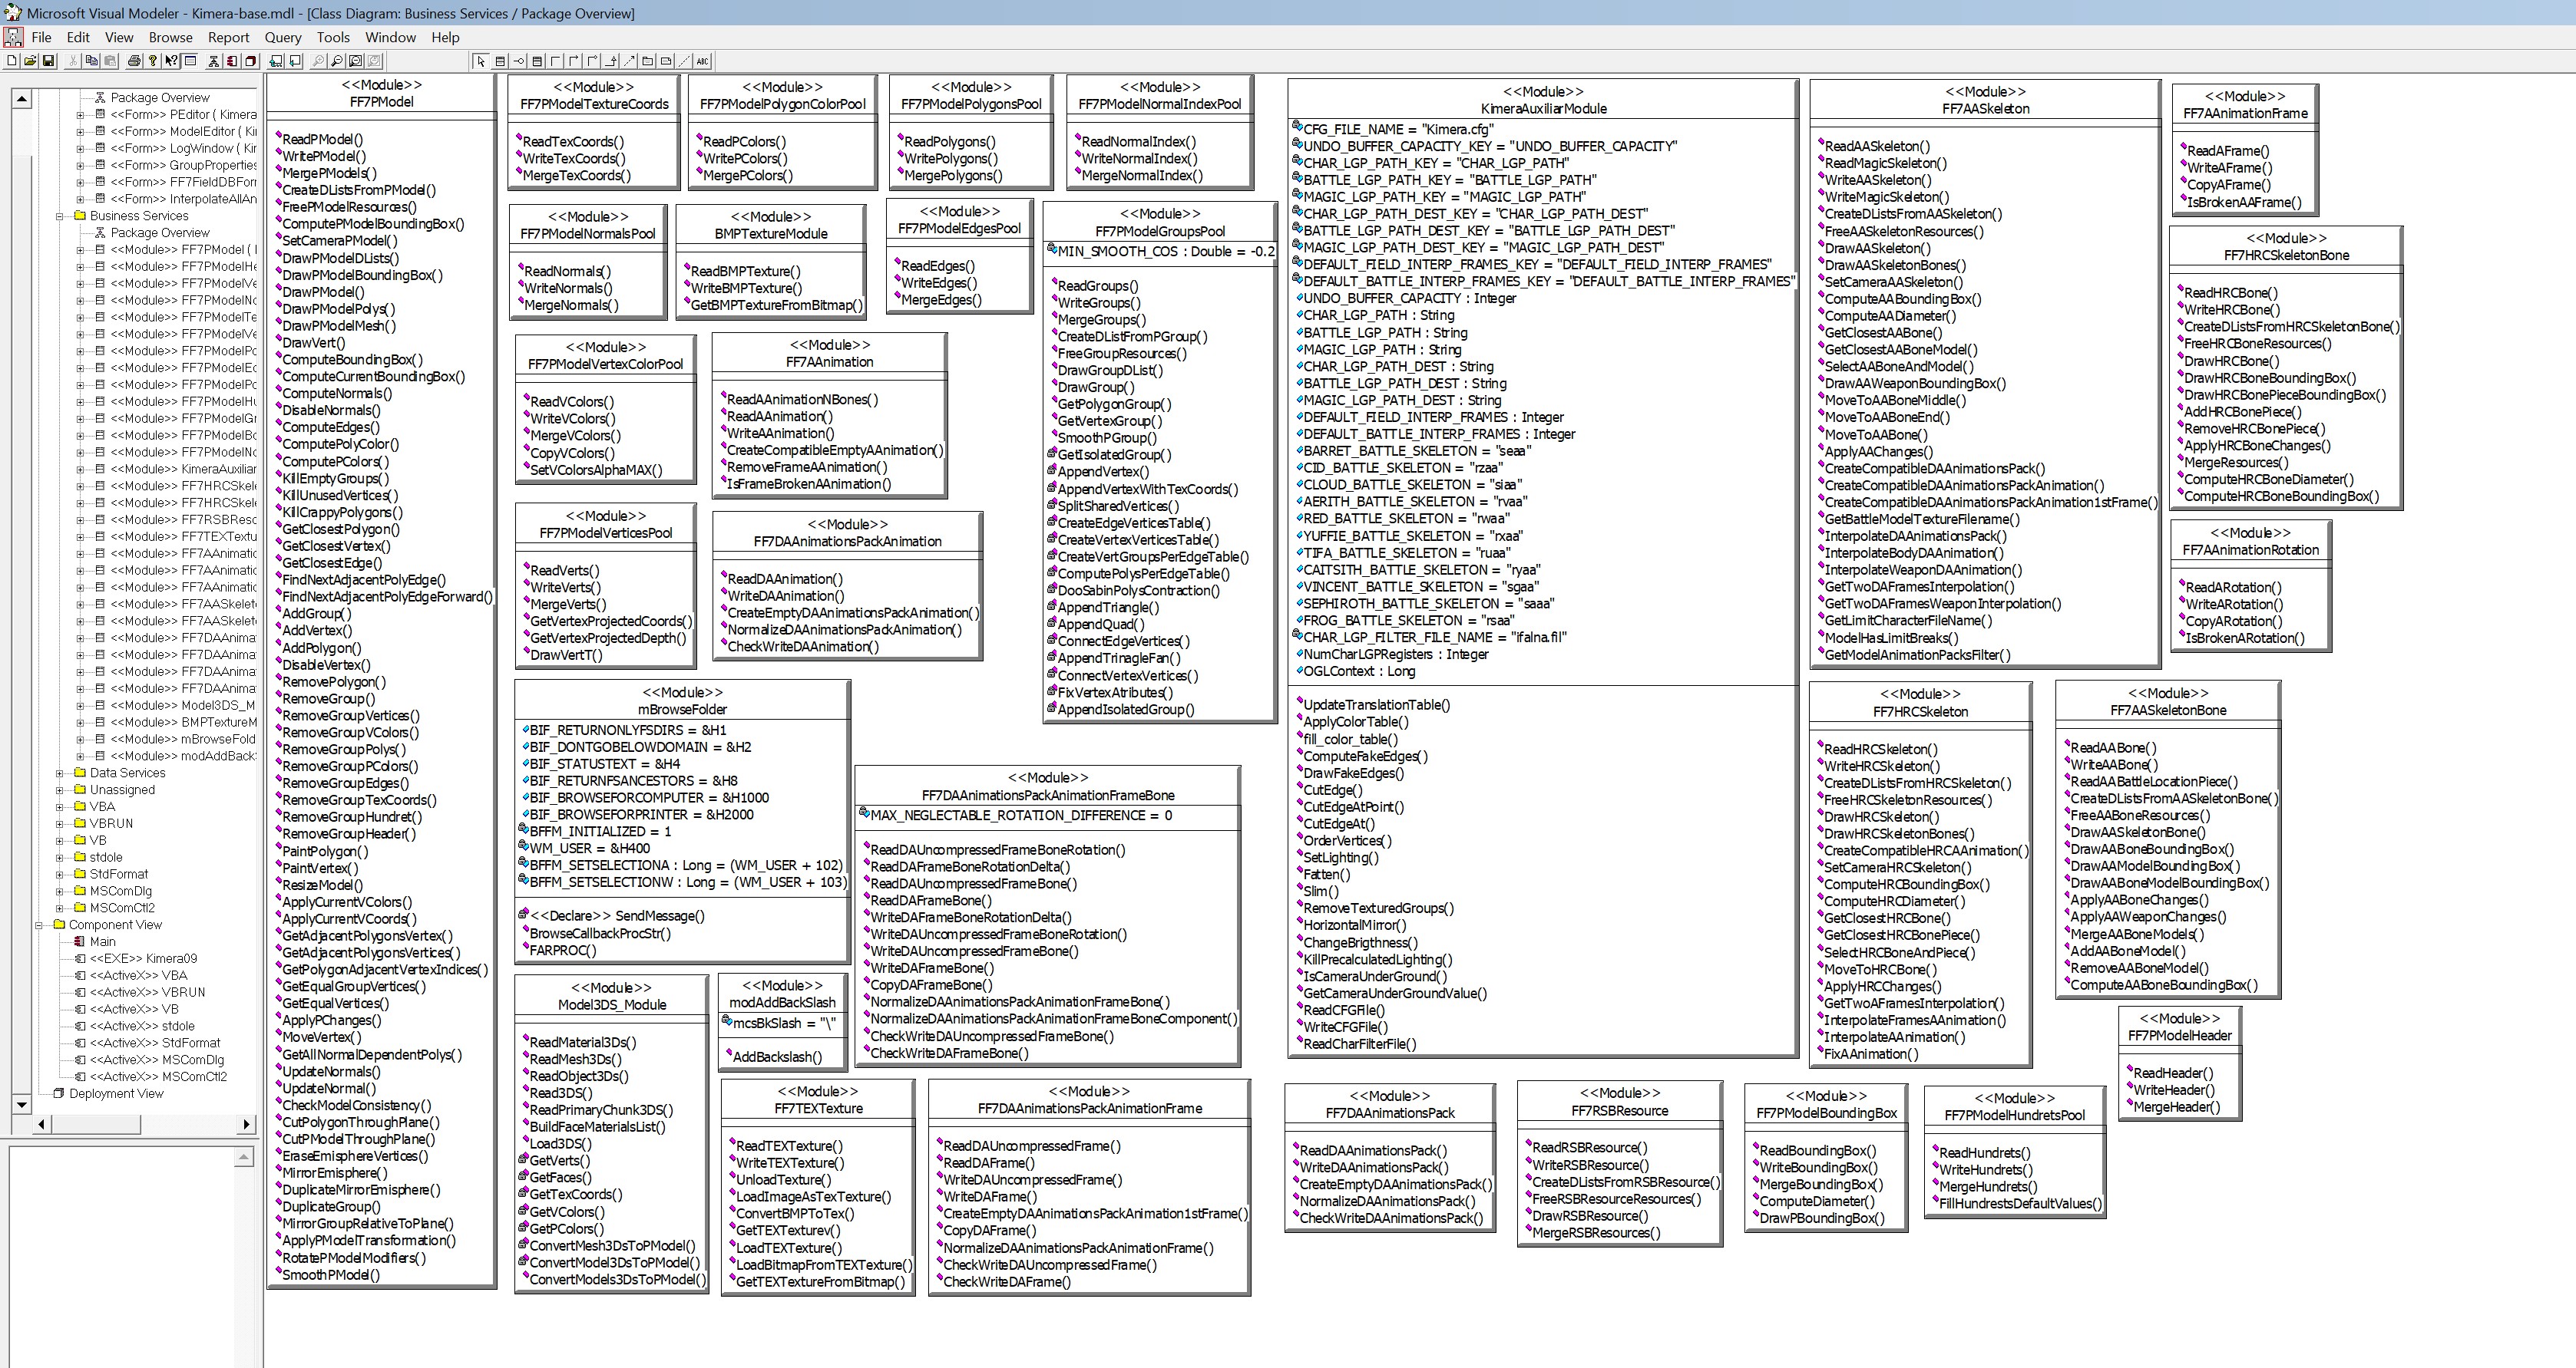The height and width of the screenshot is (1368, 2576).
Task: Select the arrow selection pointer tool
Action: [481, 61]
